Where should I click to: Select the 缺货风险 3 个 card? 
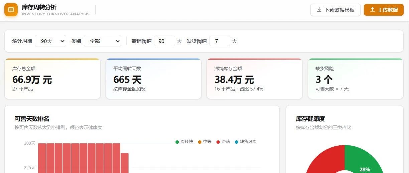(x=356, y=79)
